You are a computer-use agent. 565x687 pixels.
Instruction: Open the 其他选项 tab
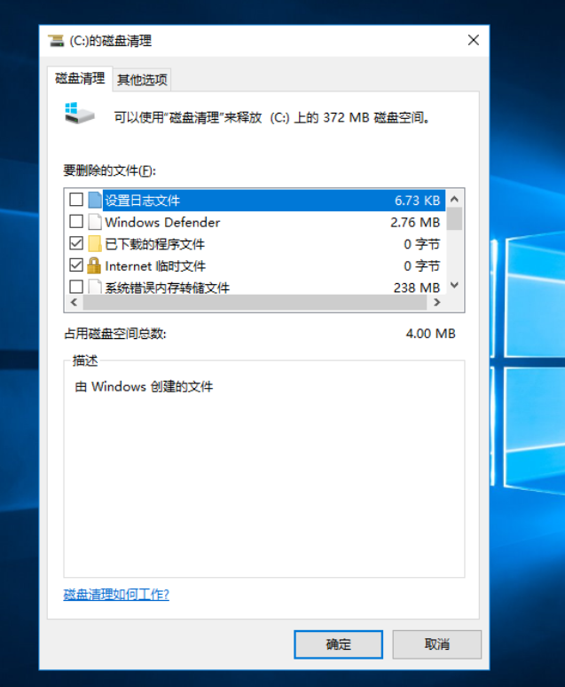tap(142, 80)
